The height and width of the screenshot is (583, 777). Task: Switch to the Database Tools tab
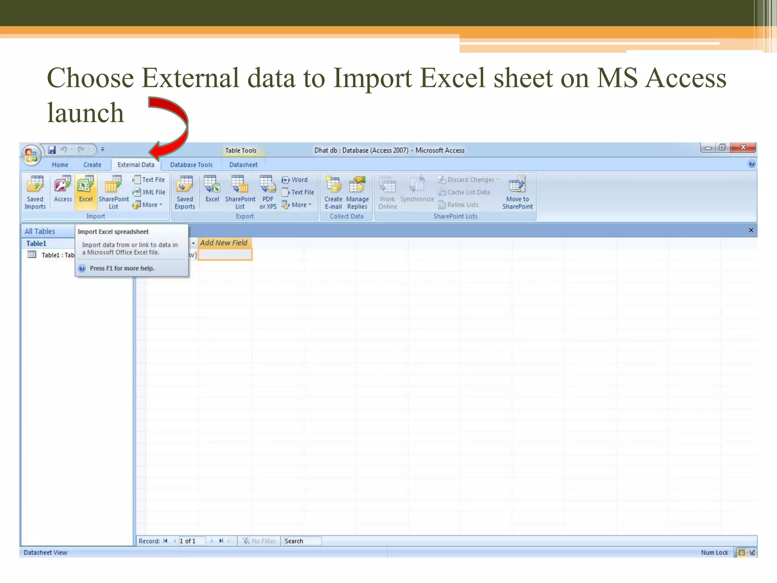[191, 165]
